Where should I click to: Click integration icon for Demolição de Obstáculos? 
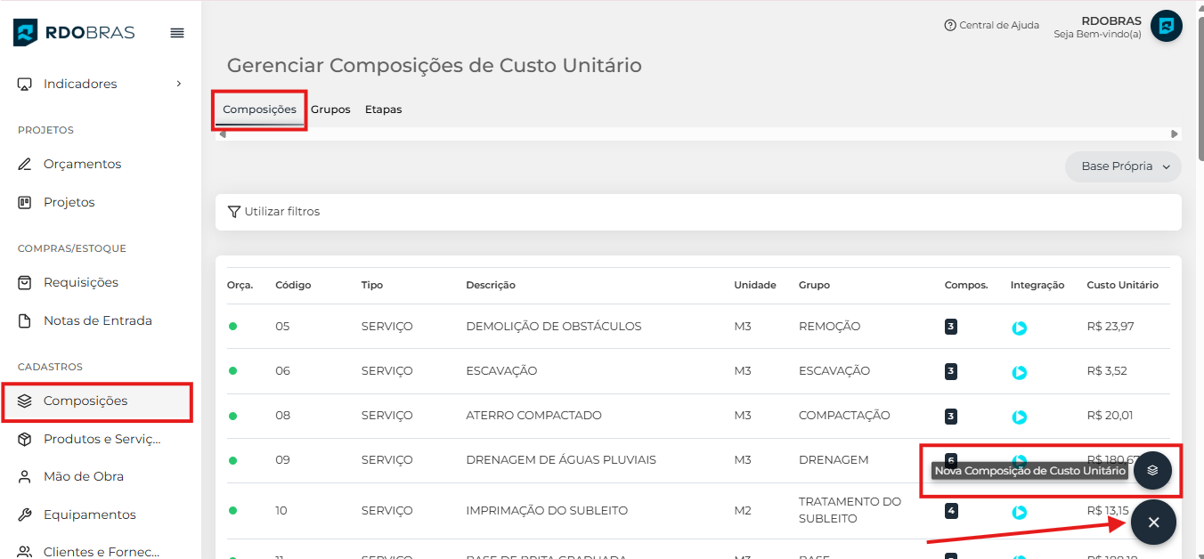point(1020,328)
